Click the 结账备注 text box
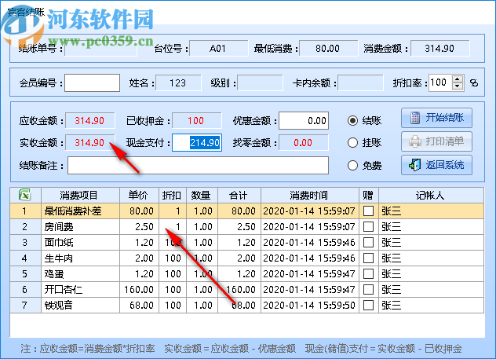This screenshot has width=496, height=359. click(198, 165)
